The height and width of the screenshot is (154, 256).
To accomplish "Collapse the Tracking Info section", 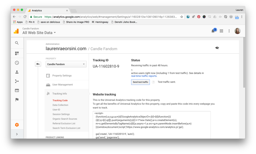I will pyautogui.click(x=59, y=93).
